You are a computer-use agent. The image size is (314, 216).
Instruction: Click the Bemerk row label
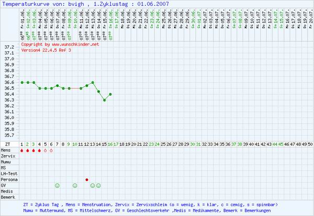(8, 197)
